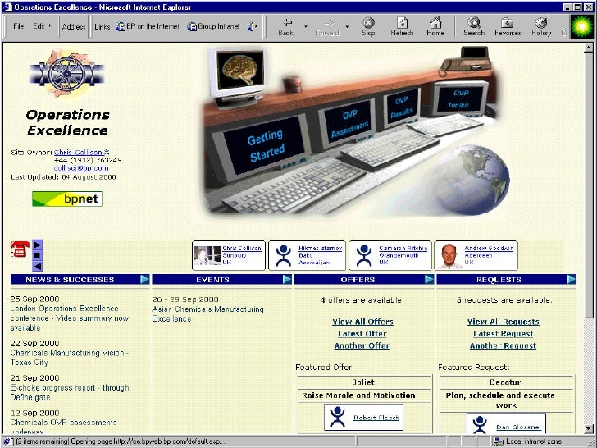This screenshot has height=448, width=597.
Task: Open the Search pane
Action: (x=474, y=26)
